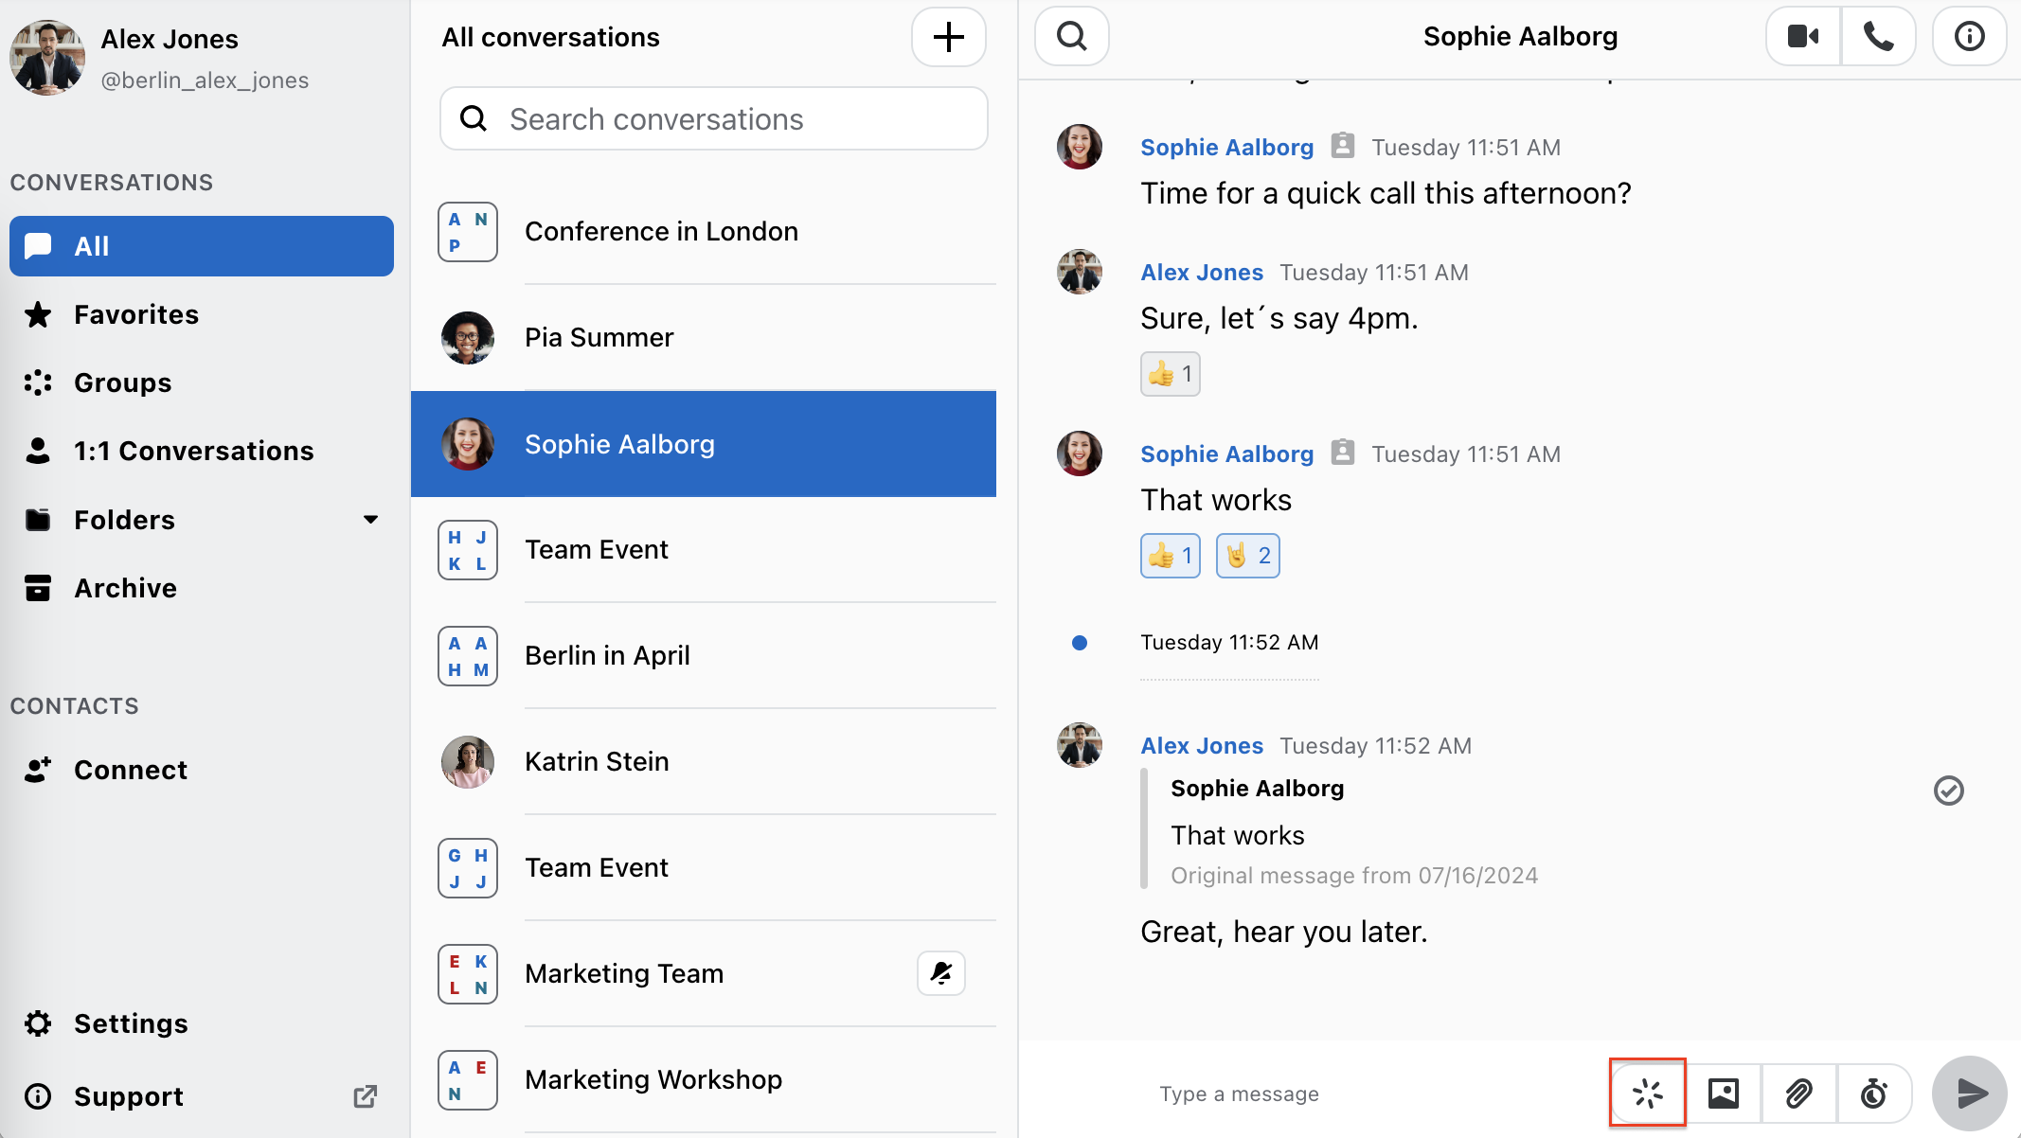This screenshot has height=1138, width=2021.
Task: Open conversation info panel
Action: tap(1969, 37)
